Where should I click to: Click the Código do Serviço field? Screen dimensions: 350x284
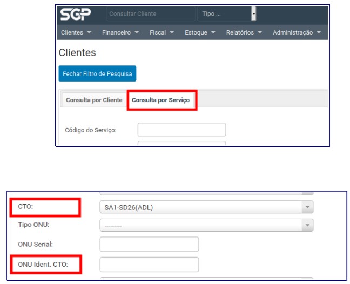[181, 130]
